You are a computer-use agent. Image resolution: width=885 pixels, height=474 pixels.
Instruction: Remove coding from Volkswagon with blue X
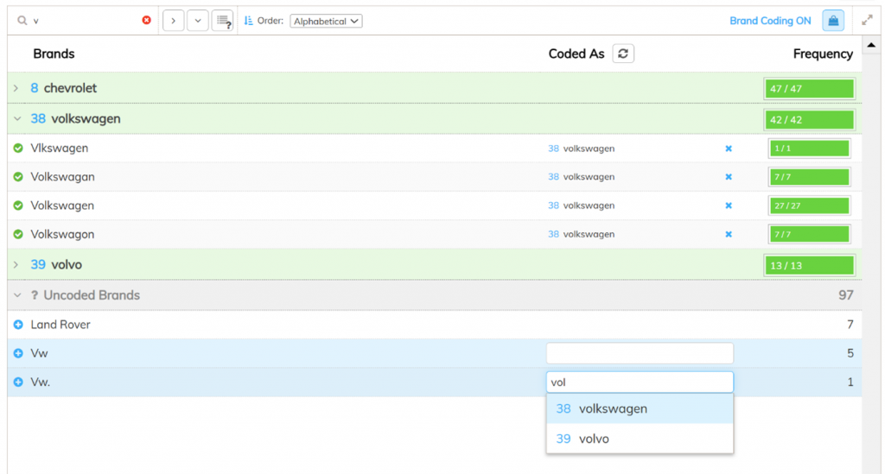click(729, 235)
